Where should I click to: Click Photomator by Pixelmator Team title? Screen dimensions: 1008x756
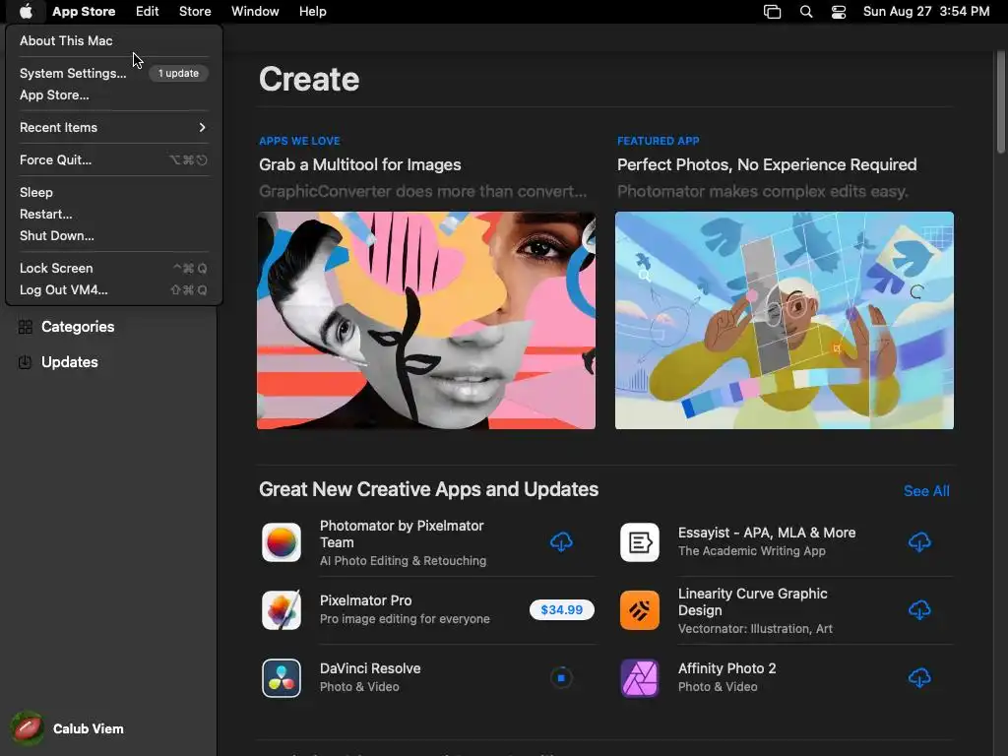(402, 535)
